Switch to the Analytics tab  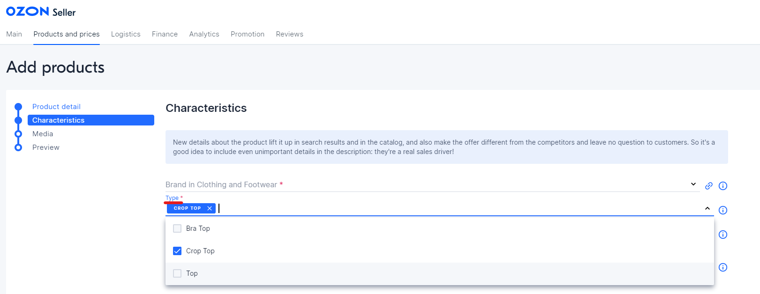(204, 34)
